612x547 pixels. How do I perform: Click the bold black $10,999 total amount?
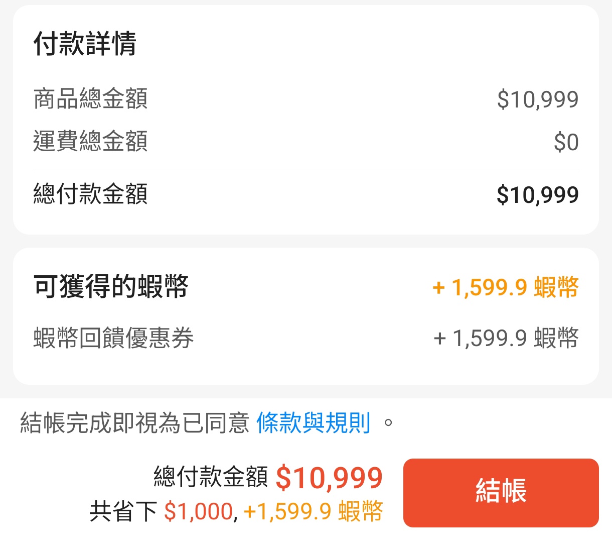(x=537, y=195)
